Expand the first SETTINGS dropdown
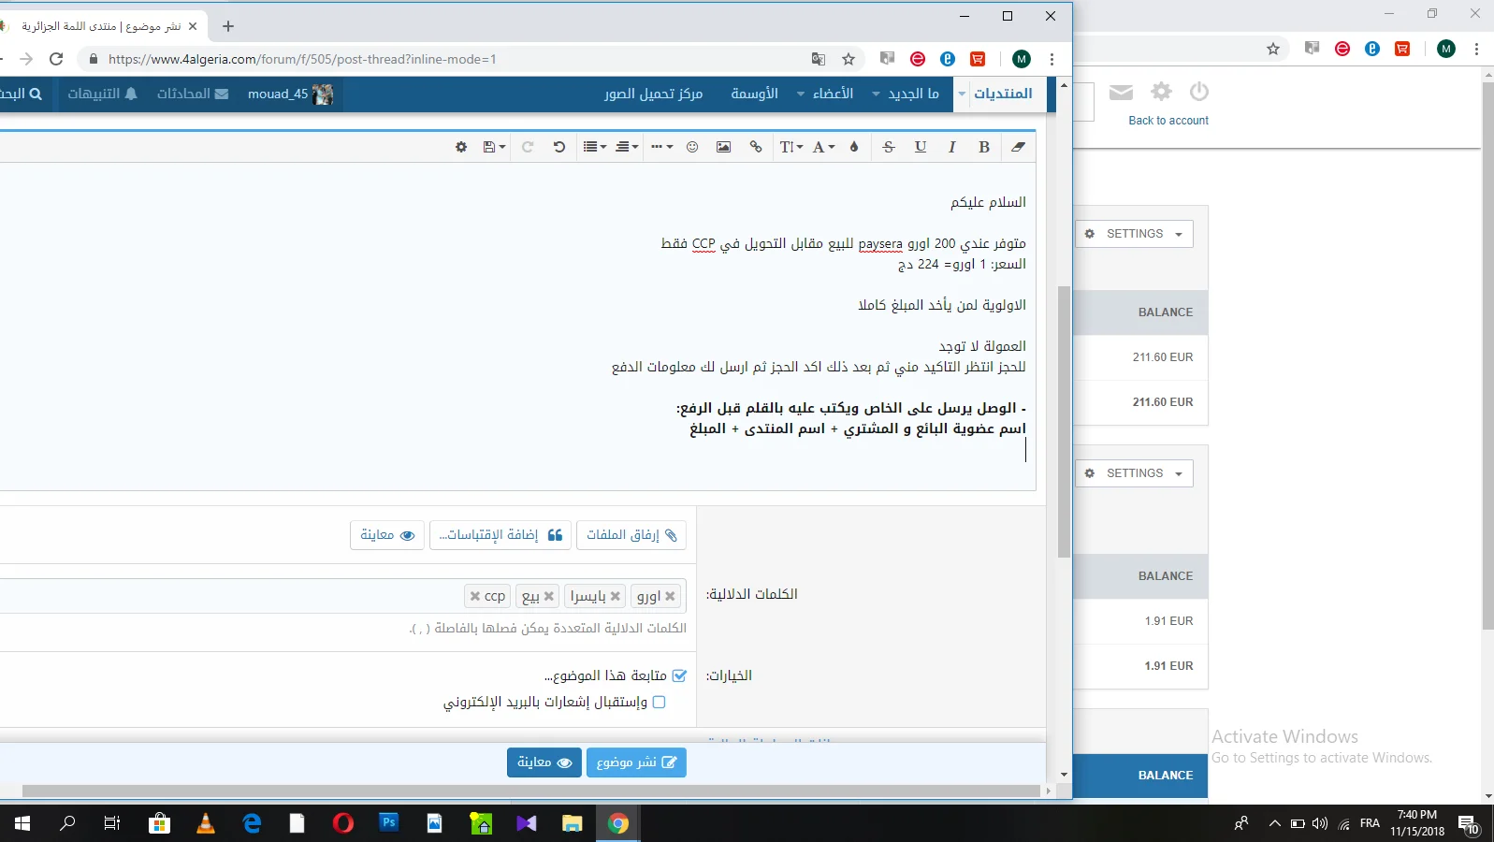Viewport: 1494px width, 842px height. (1134, 234)
